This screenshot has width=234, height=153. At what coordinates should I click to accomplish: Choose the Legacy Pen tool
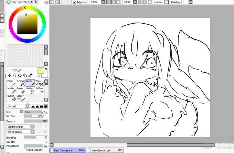pyautogui.click(x=21, y=98)
